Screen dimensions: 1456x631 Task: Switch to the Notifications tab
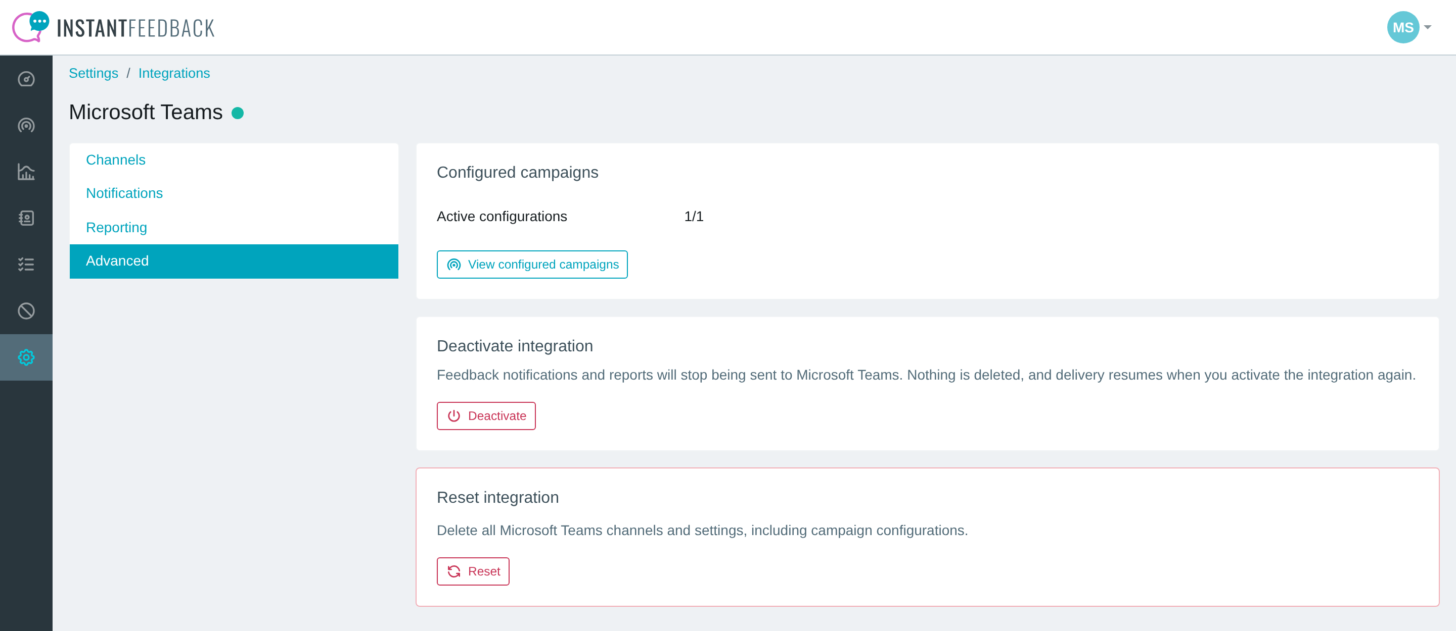point(234,193)
